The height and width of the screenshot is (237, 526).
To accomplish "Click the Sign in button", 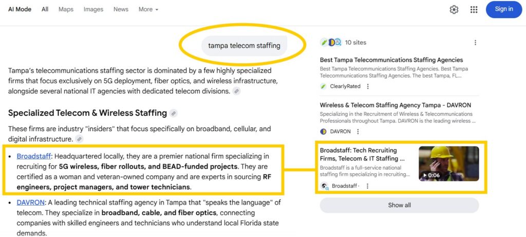I will 503,9.
